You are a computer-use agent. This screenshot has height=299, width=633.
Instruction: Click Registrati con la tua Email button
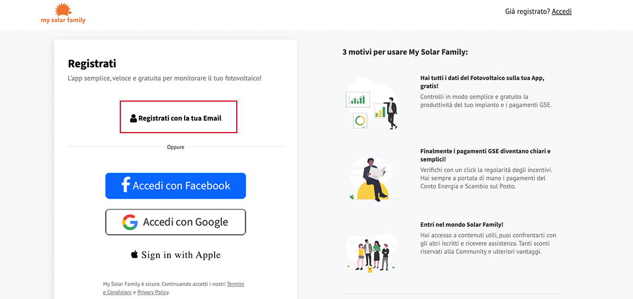[178, 117]
